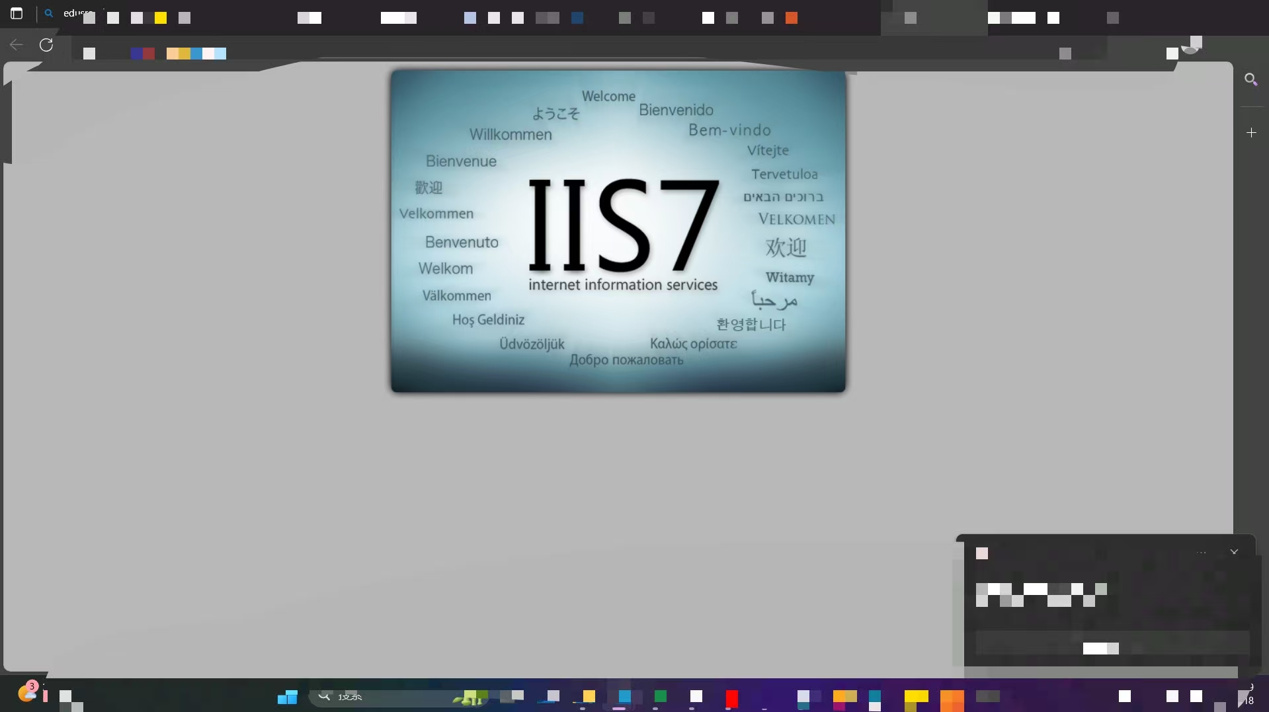1269x712 pixels.
Task: Open the tab actions menu icon
Action: pyautogui.click(x=17, y=13)
